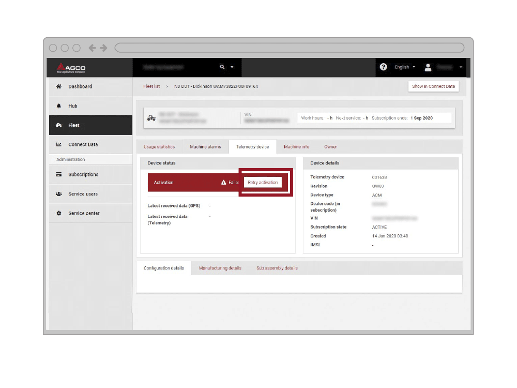Switch to the Owner tab
This screenshot has height=388, width=517.
click(x=330, y=147)
